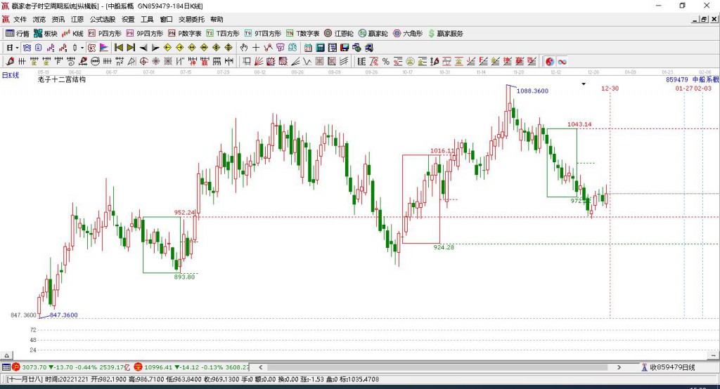
Task: Click the 1088.3600 high price label
Action: (532, 91)
